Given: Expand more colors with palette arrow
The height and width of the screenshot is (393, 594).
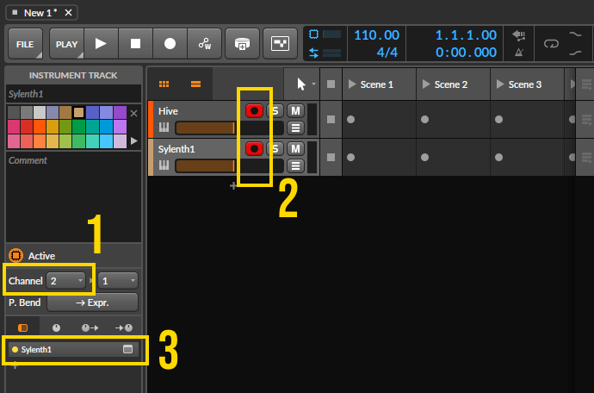Looking at the screenshot, I should [133, 140].
